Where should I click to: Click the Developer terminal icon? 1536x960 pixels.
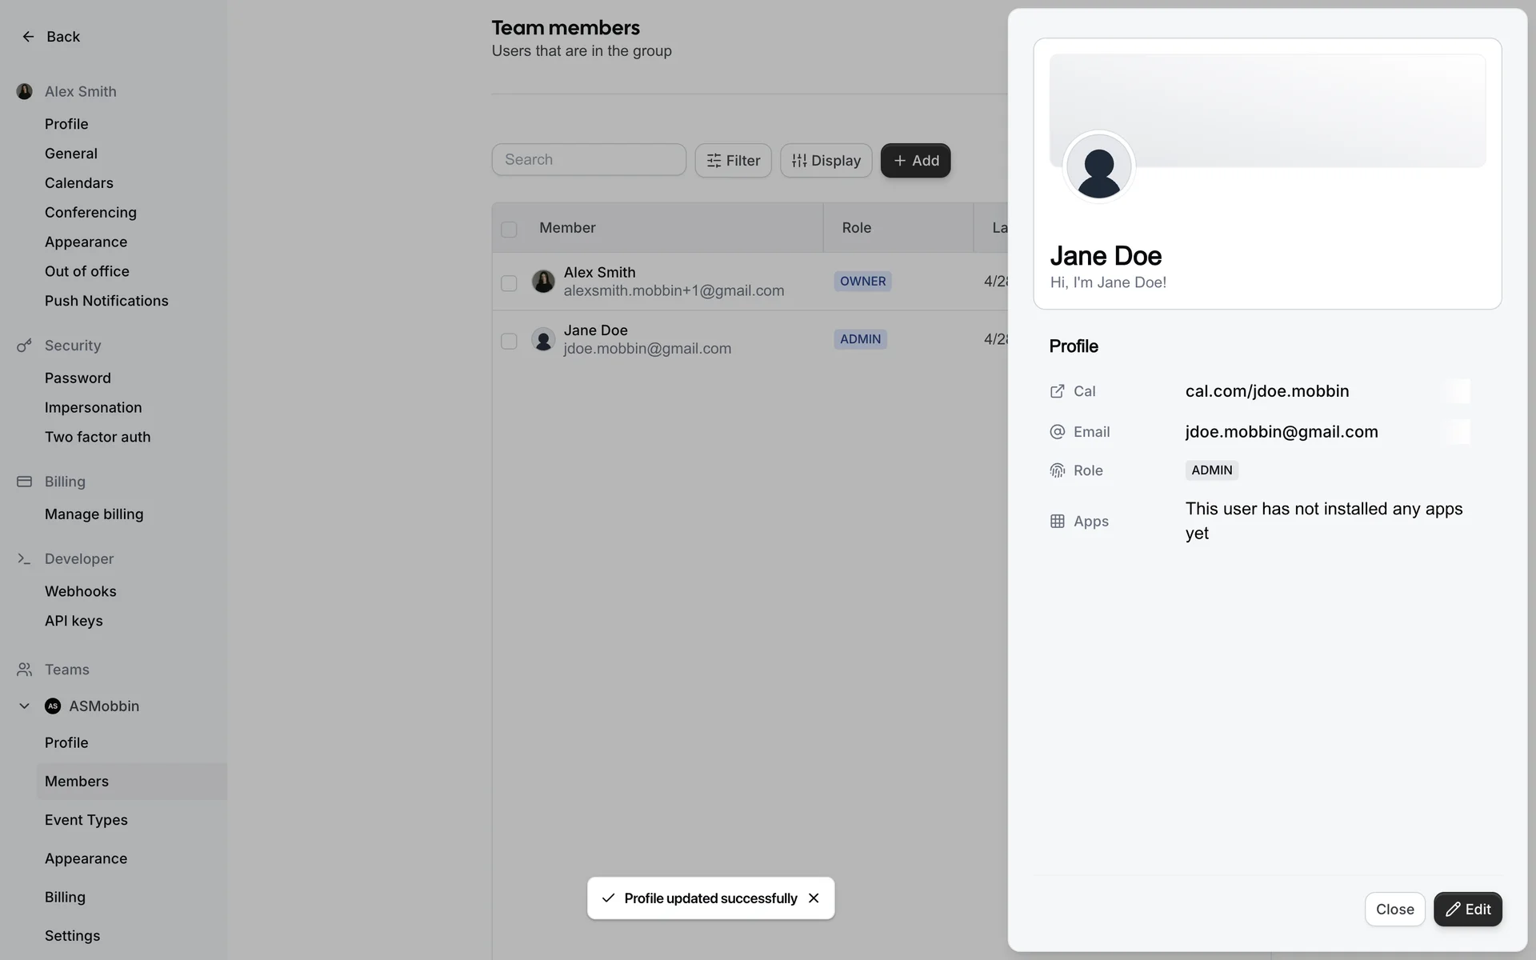coord(24,559)
